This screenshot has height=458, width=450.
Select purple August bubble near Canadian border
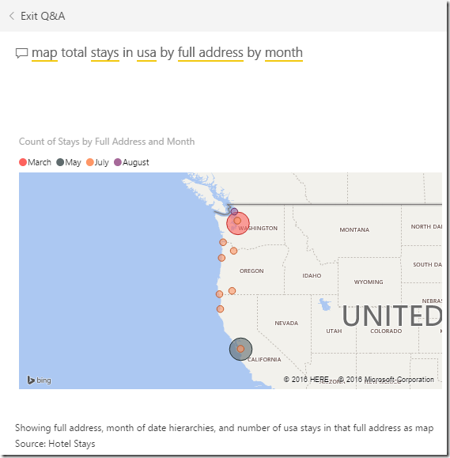point(234,211)
